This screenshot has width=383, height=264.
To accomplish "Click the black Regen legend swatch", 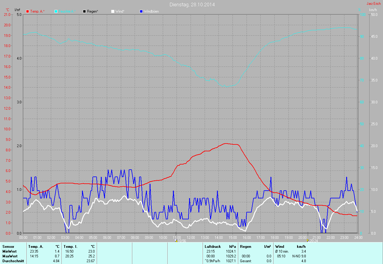I will 84,11.
